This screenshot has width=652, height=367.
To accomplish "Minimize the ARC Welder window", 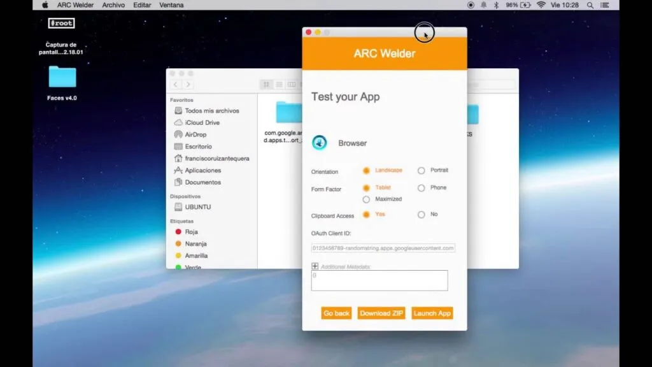I will point(318,32).
